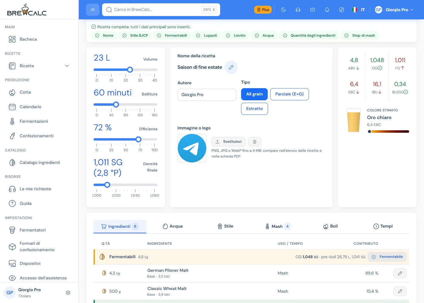Image resolution: width=424 pixels, height=303 pixels.
Task: Click the recipe logo thumbnail
Action: pyautogui.click(x=192, y=148)
